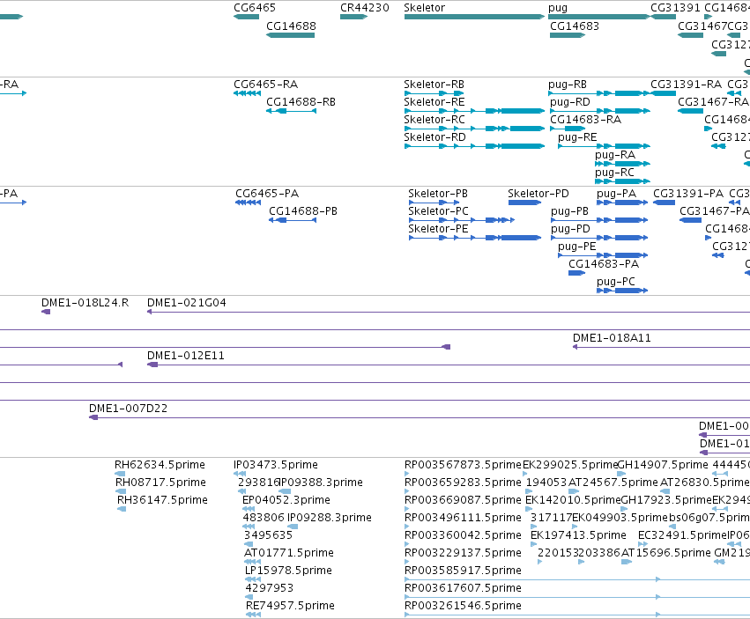750x619 pixels.
Task: Select the "CG14688-PB" protein label
Action: [303, 211]
